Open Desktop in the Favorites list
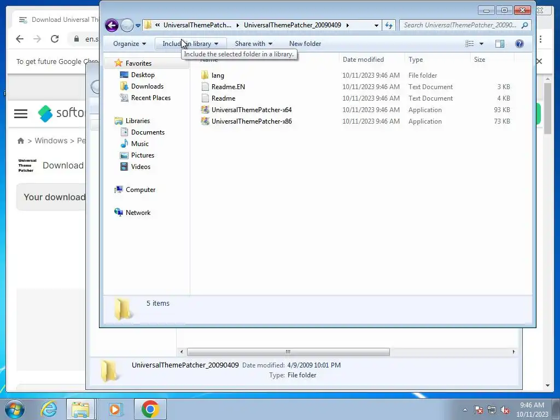Screen dimensions: 560x420 pyautogui.click(x=143, y=74)
